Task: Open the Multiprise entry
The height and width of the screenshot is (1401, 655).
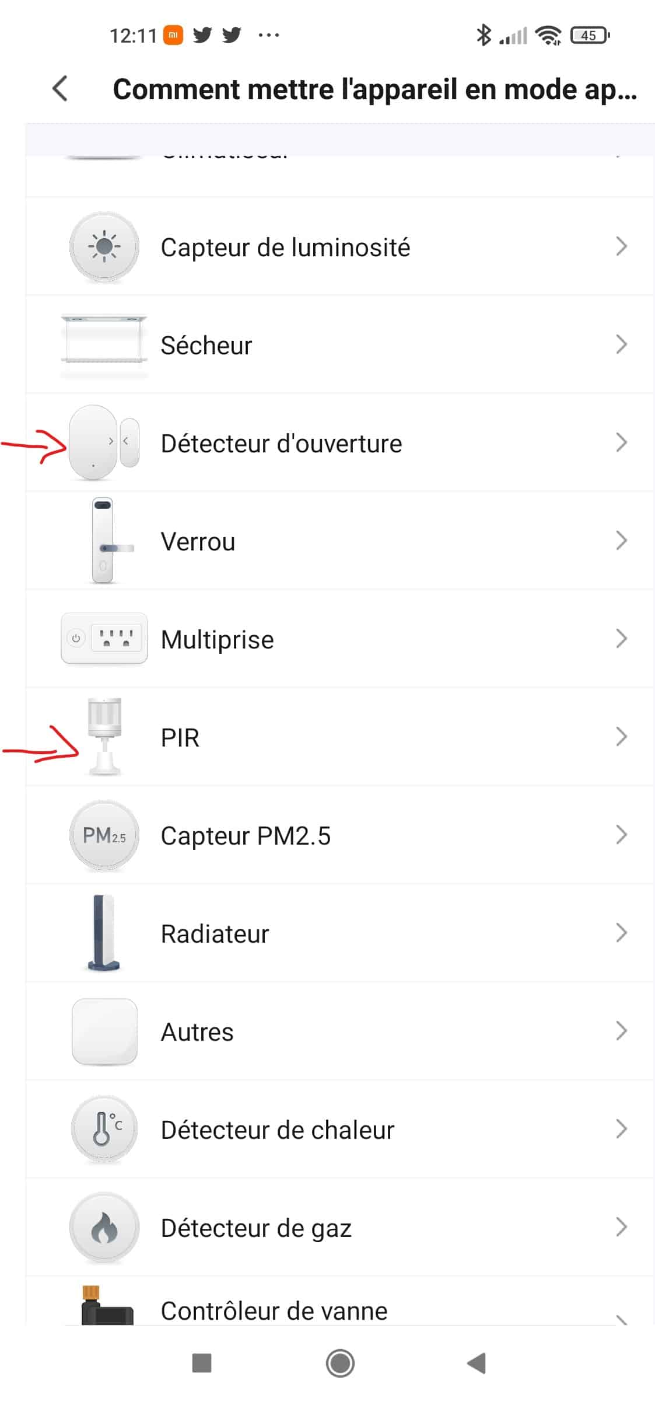Action: (x=340, y=639)
